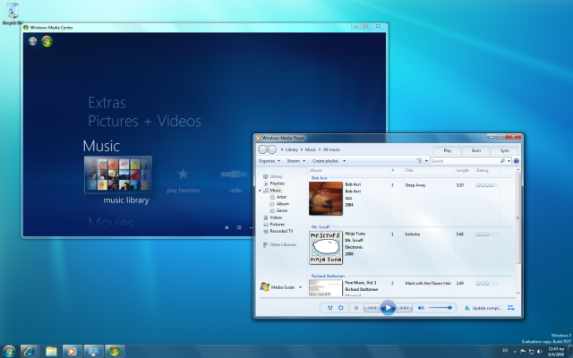Adjust the Media Player volume slider
573x358 pixels.
tap(440, 308)
